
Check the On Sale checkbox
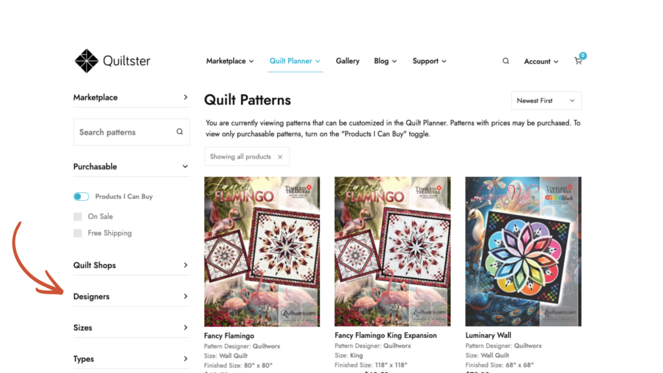pos(78,216)
